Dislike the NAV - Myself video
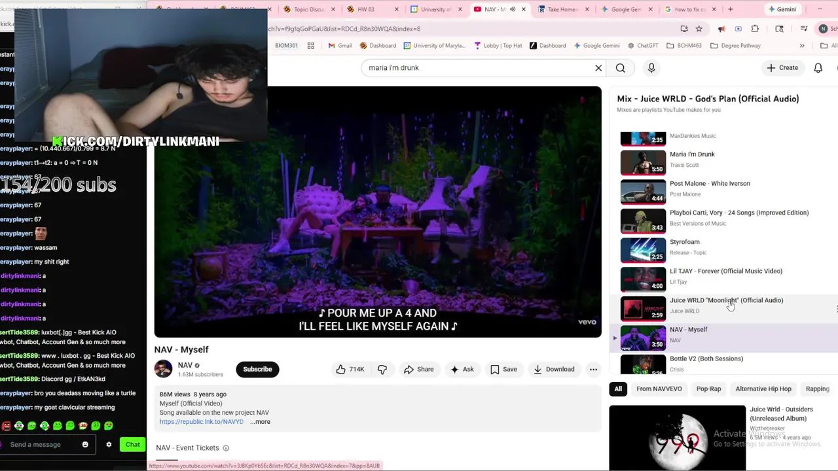 (x=382, y=370)
